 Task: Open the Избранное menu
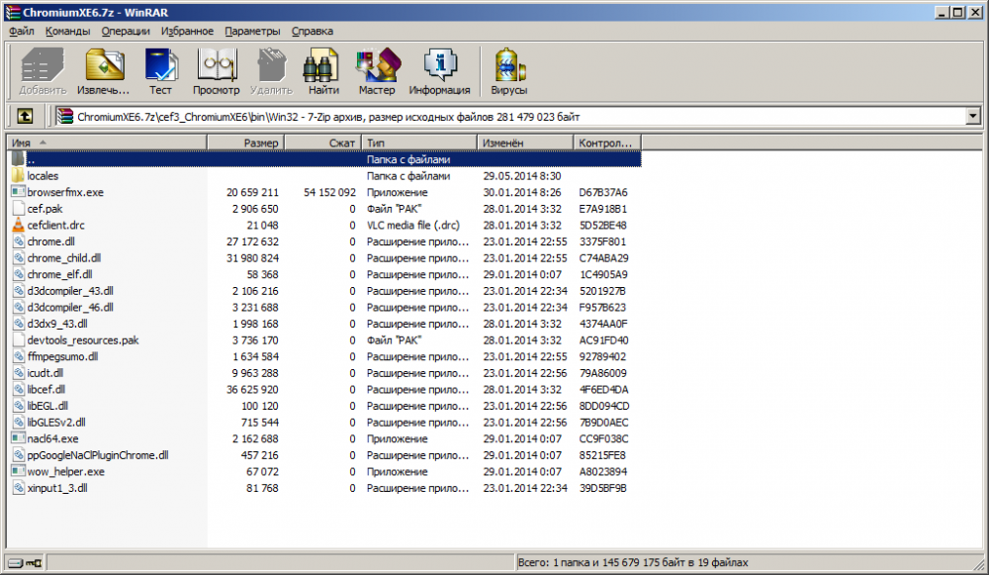[187, 31]
